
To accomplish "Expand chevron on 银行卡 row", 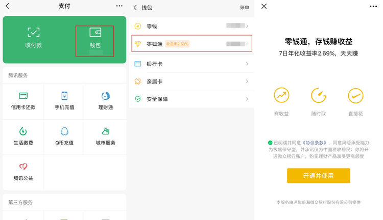I will [247, 64].
